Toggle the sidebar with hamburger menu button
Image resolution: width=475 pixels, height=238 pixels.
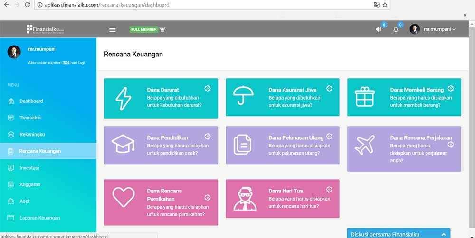click(x=113, y=29)
